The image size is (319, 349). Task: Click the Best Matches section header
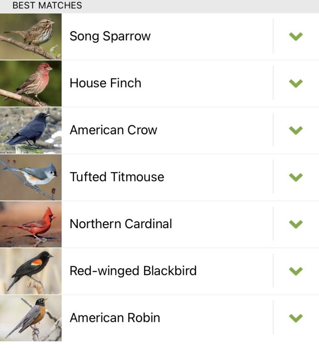(x=47, y=6)
